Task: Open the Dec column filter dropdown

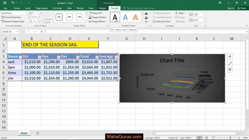Action: [78, 57]
